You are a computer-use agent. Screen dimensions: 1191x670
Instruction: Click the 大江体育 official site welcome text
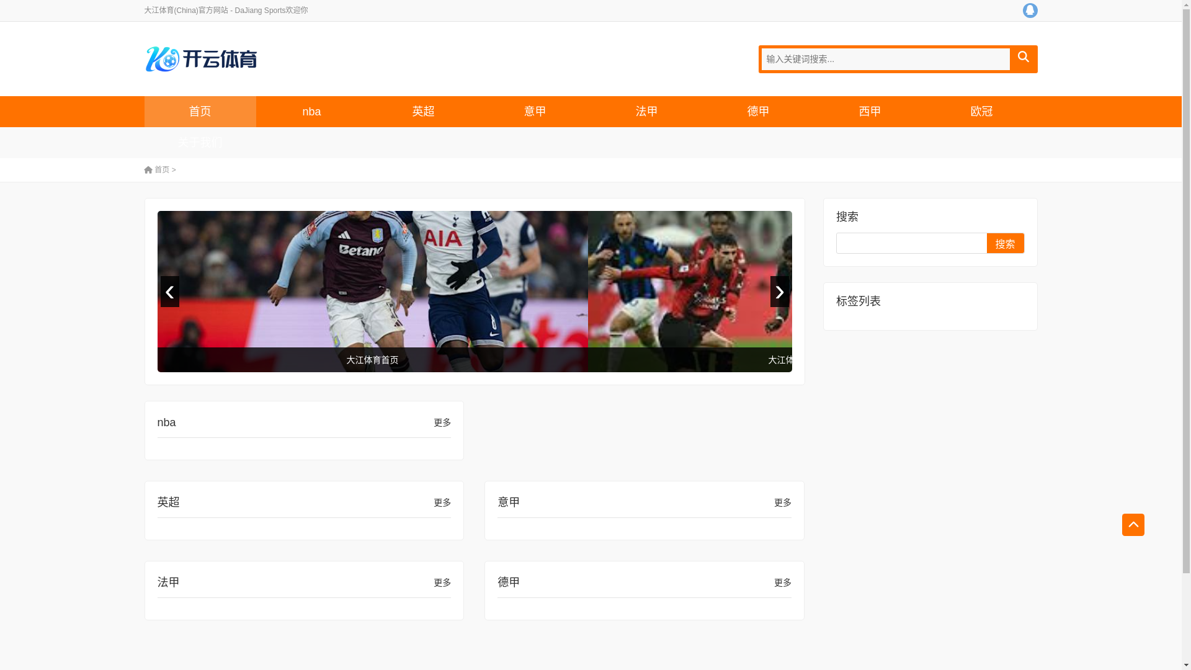[226, 11]
